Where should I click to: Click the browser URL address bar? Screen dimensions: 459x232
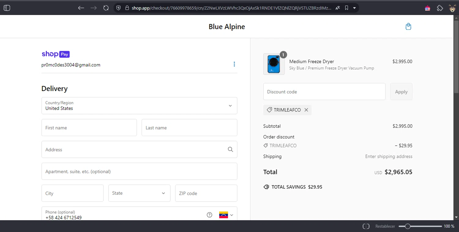[231, 8]
